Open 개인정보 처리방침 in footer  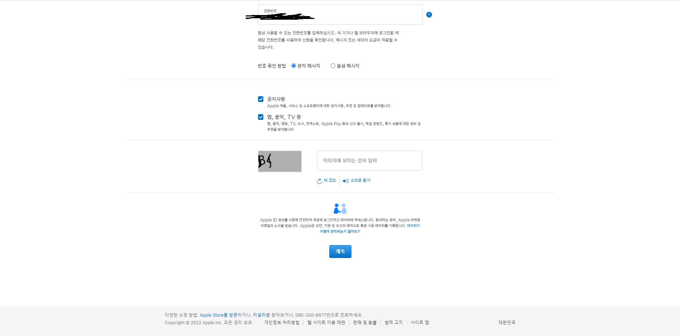(281, 323)
